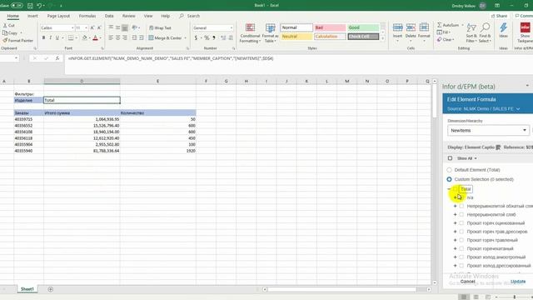533x300 pixels.
Task: Open the Show All dropdown arrow
Action: pos(476,158)
